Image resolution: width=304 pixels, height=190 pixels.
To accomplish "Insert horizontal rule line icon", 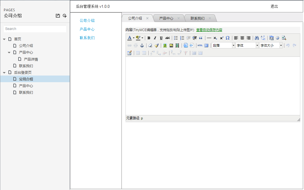I will click(x=209, y=38).
